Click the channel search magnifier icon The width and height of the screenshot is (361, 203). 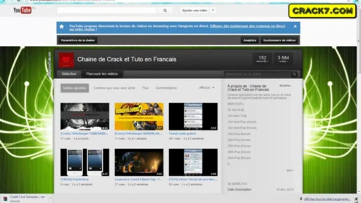[x=294, y=74]
